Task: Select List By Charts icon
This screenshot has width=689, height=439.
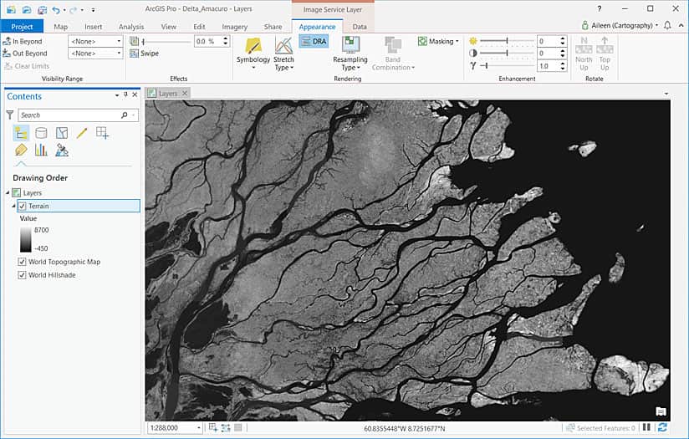Action: coord(41,151)
